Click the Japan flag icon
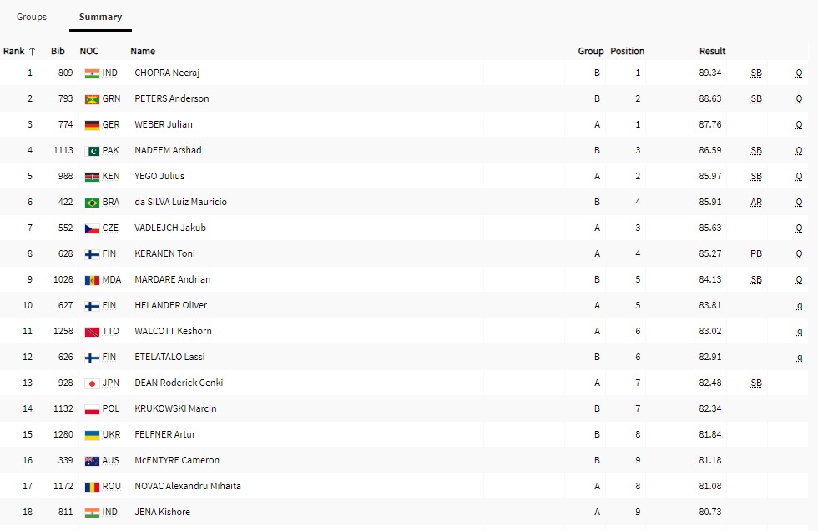Image resolution: width=818 pixels, height=531 pixels. tap(92, 383)
